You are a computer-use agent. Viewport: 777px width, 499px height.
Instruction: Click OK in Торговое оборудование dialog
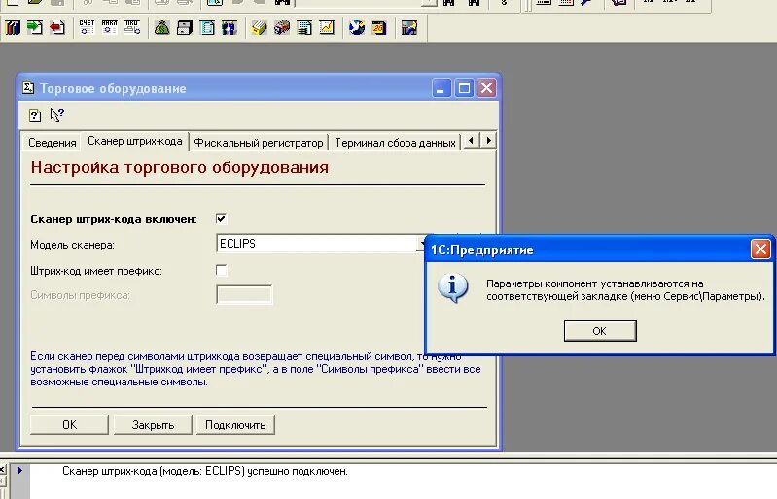pos(69,425)
